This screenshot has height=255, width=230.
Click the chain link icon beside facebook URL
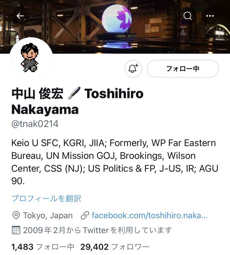tap(85, 216)
